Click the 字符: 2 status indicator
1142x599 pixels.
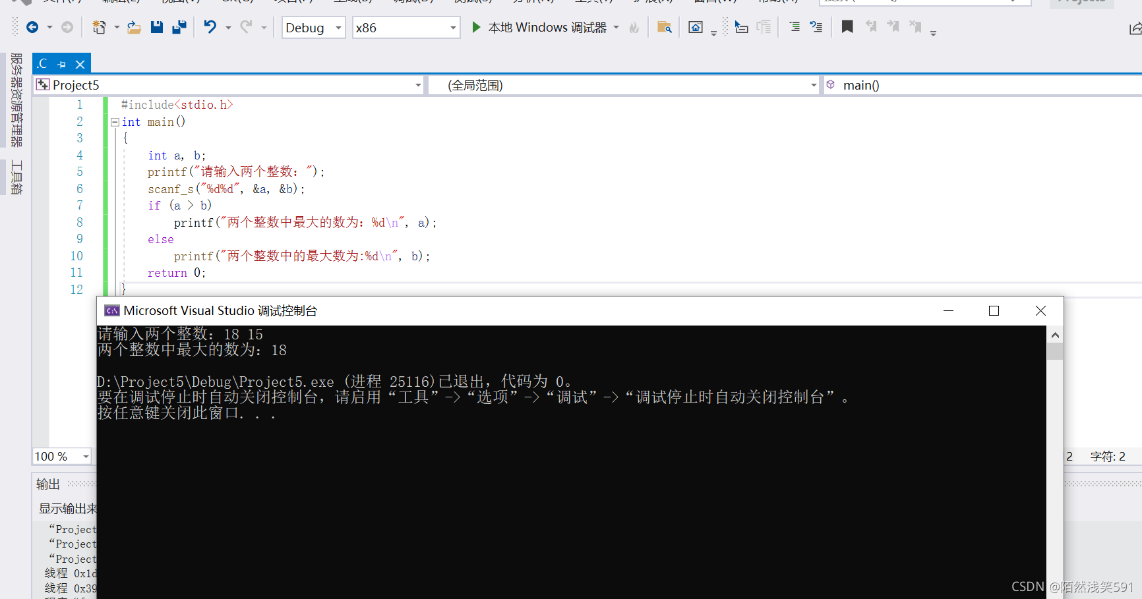(x=1108, y=456)
